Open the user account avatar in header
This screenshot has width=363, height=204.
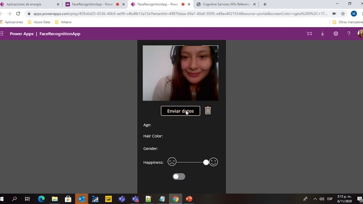tap(360, 34)
